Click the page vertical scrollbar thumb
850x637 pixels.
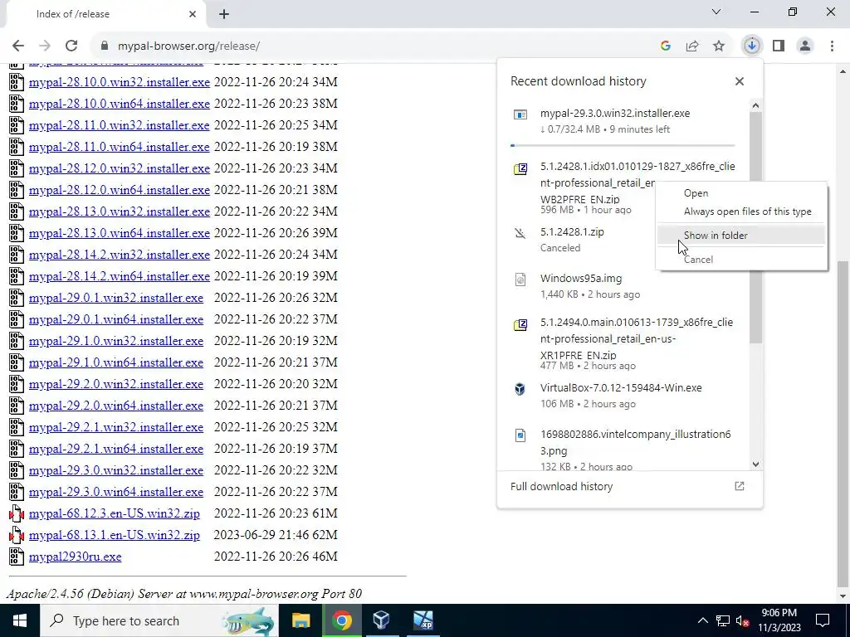pyautogui.click(x=843, y=425)
